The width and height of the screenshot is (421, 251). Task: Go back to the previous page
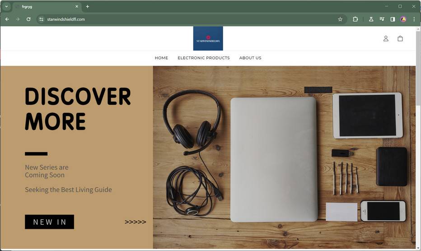pos(7,19)
